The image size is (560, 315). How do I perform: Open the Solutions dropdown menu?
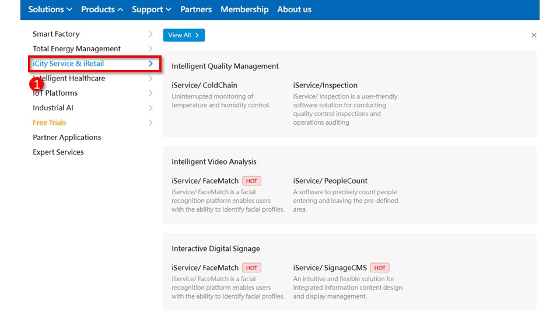coord(50,9)
